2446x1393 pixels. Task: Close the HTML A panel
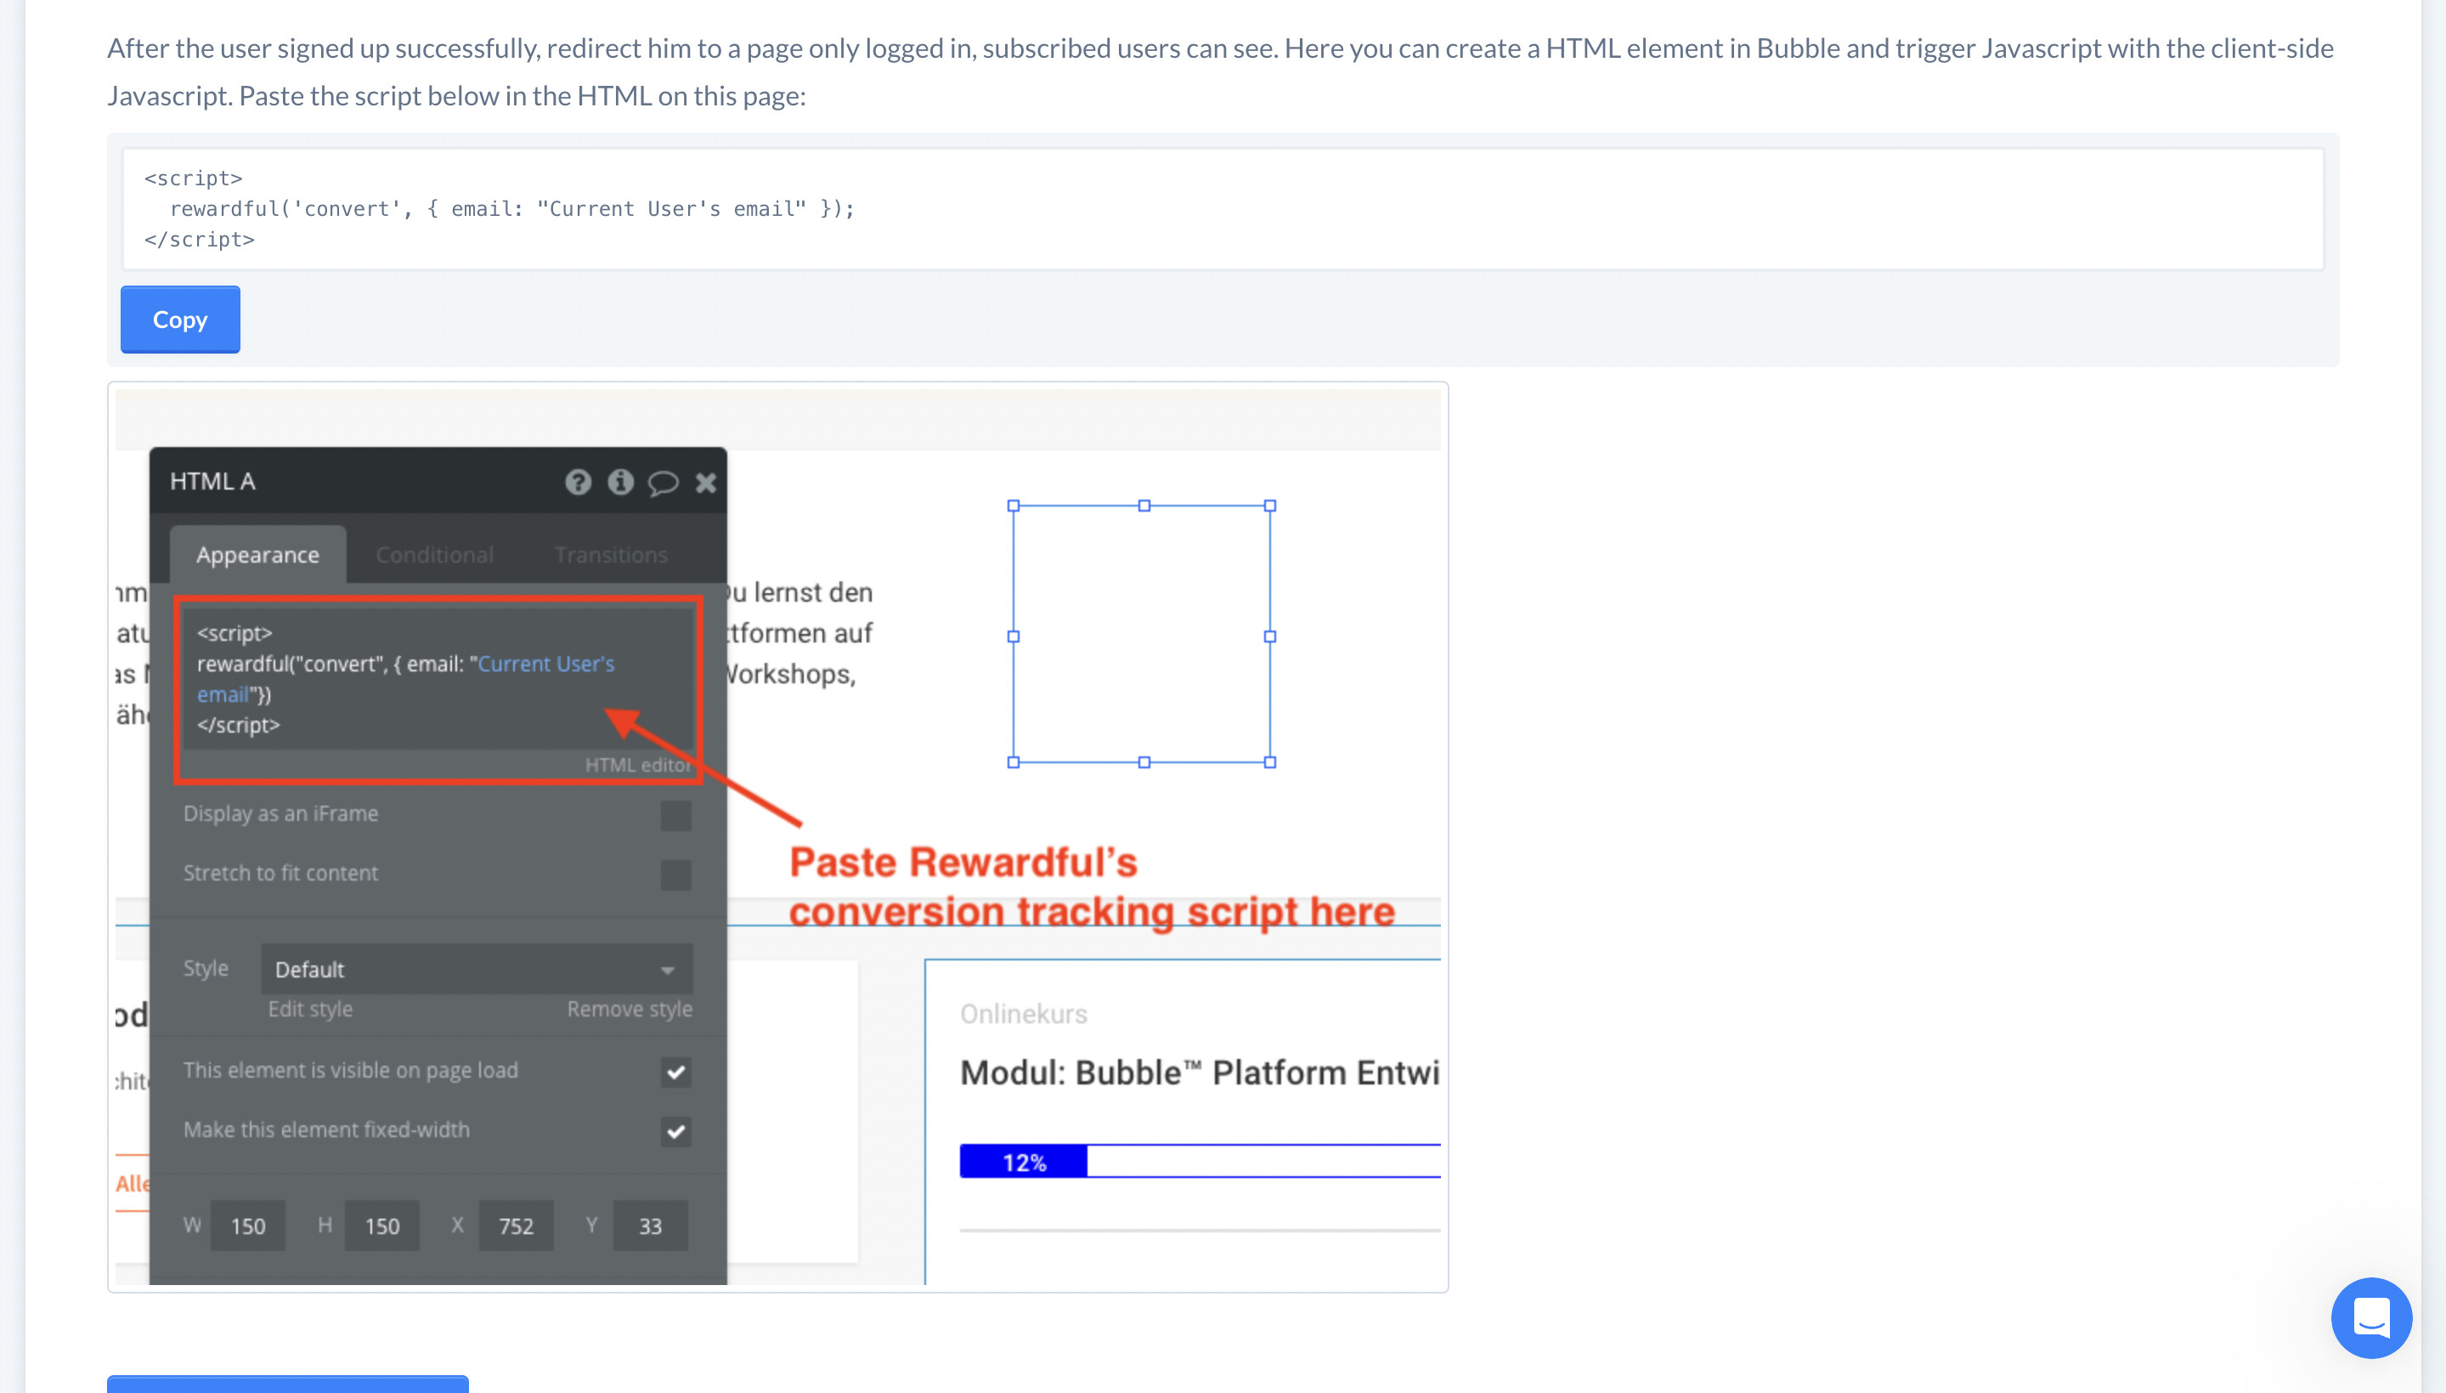point(706,482)
